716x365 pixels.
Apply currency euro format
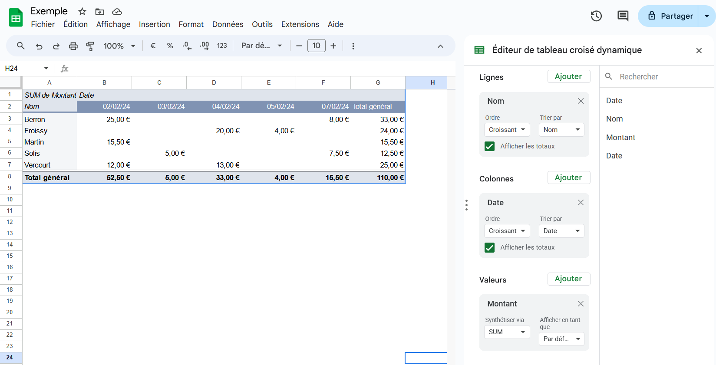pos(153,46)
